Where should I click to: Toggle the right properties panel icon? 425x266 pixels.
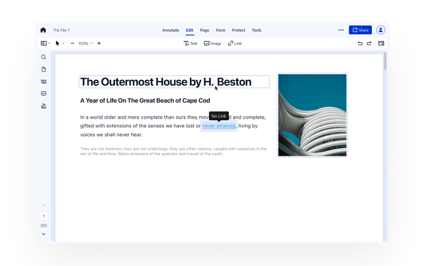pos(381,43)
